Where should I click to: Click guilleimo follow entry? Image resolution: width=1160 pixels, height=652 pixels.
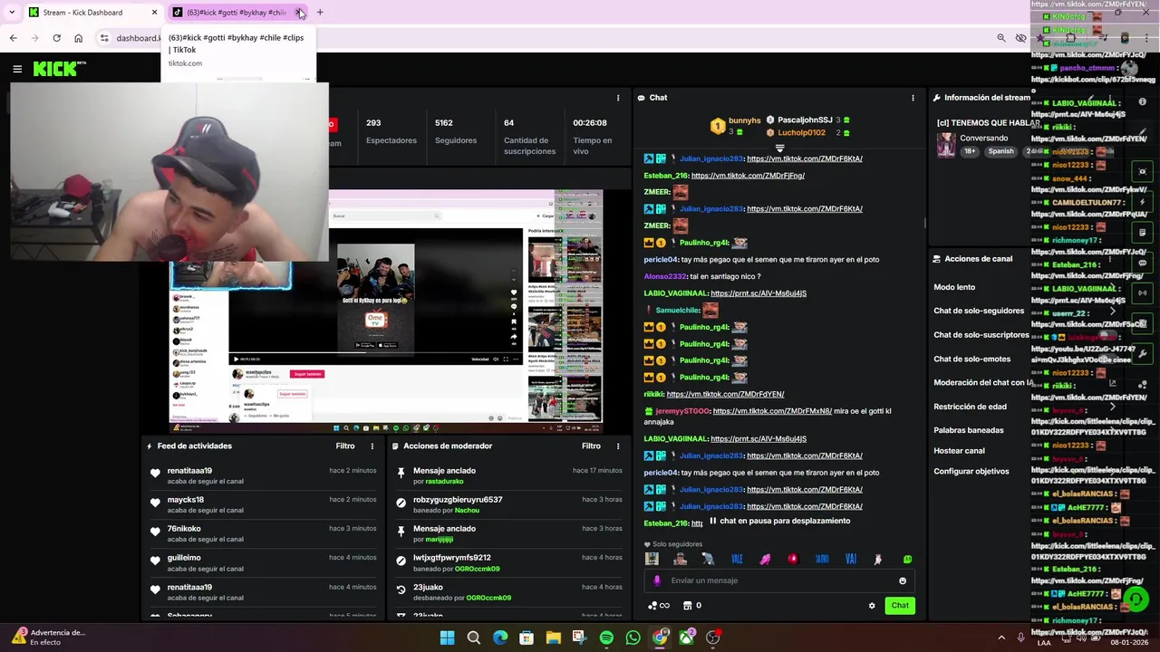pyautogui.click(x=264, y=563)
